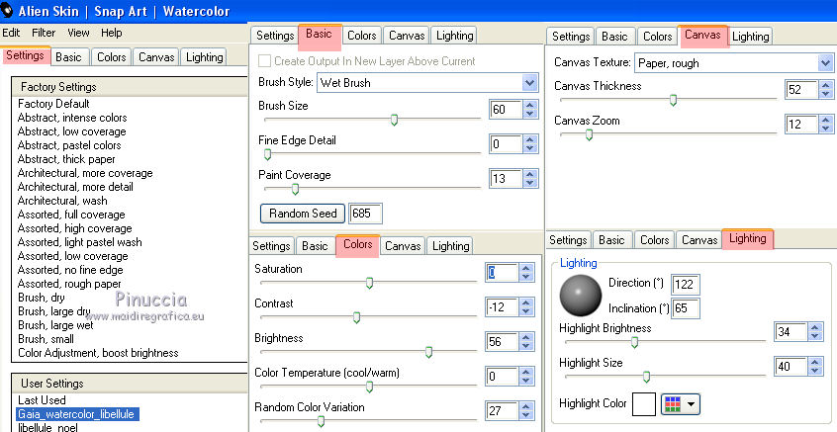Increase Brush Size with the up arrow
Viewport: 837px width, 432px height.
pos(529,103)
